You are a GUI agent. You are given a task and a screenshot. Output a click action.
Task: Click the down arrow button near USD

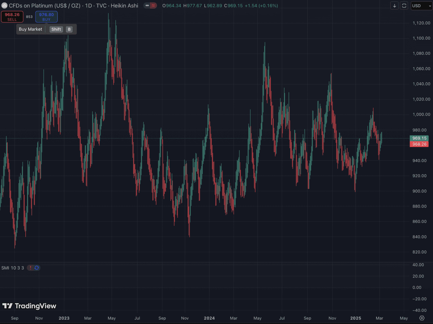394,6
